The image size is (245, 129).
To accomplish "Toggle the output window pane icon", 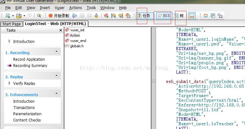I will 192,16.
